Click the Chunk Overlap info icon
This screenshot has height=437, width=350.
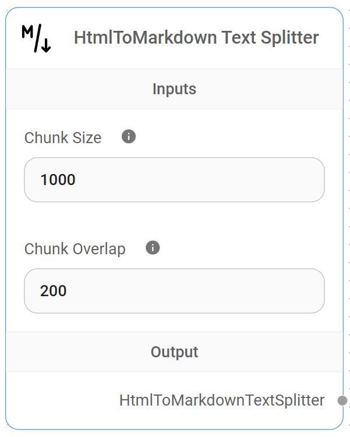point(153,248)
